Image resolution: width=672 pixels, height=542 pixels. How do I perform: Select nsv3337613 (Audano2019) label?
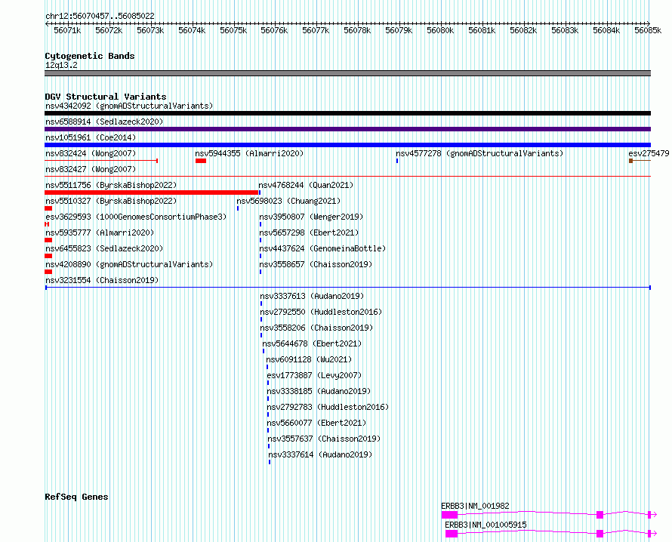pyautogui.click(x=312, y=296)
